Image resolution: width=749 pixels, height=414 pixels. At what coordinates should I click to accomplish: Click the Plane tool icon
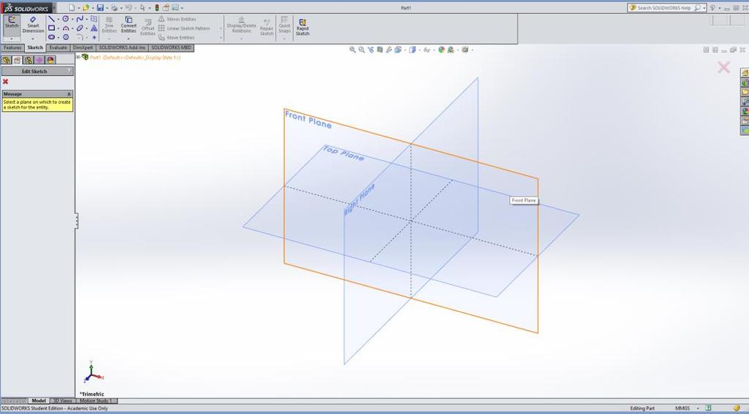click(x=94, y=19)
